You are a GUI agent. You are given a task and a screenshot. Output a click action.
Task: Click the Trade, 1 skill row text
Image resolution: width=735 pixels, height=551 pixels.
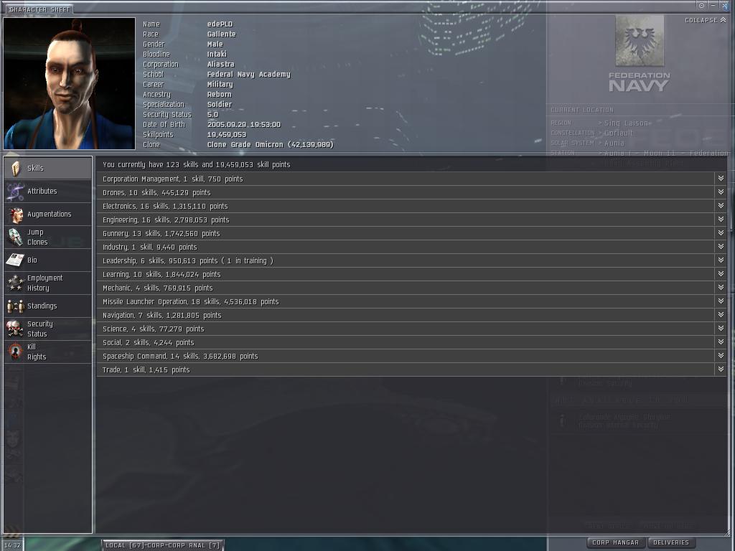pyautogui.click(x=146, y=369)
